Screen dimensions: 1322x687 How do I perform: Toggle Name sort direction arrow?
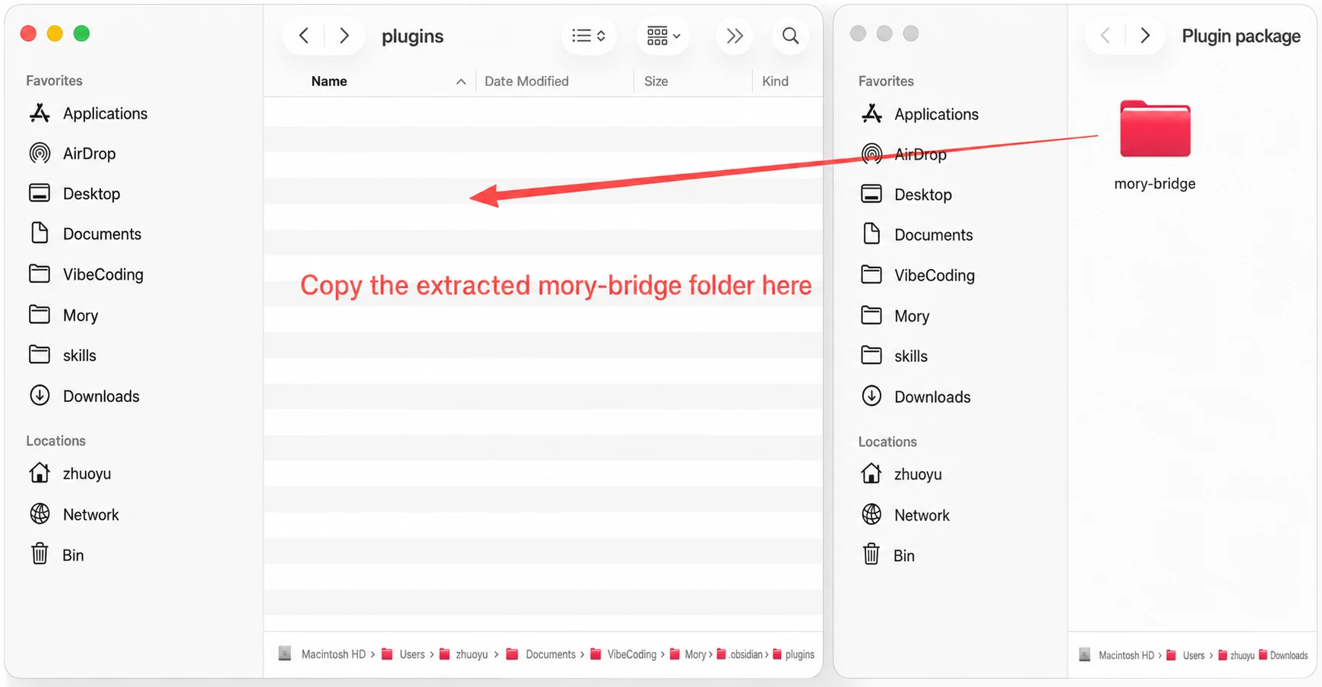tap(460, 81)
